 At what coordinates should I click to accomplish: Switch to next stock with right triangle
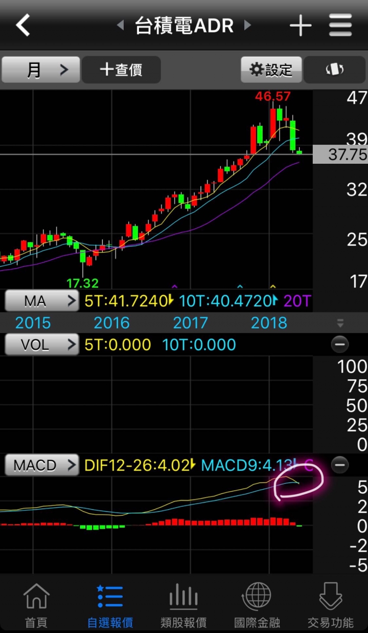click(247, 25)
